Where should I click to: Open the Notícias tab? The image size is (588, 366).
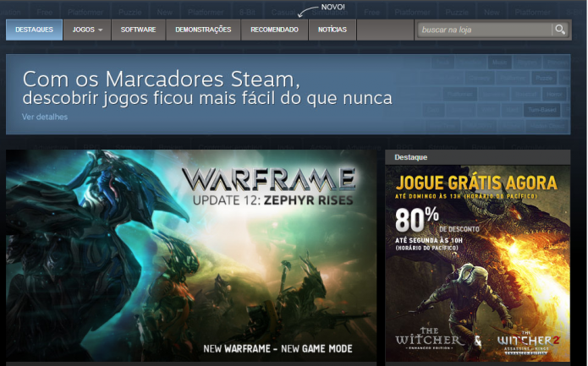[332, 30]
